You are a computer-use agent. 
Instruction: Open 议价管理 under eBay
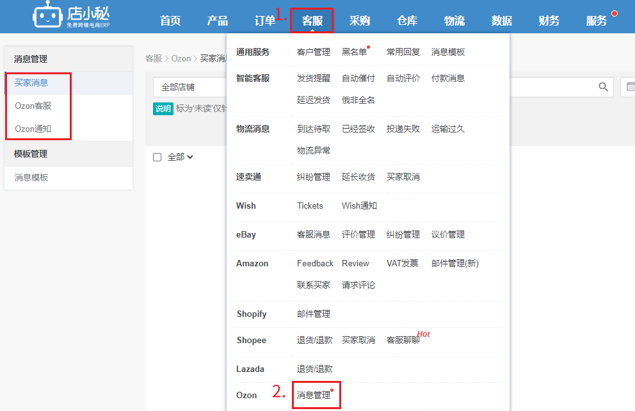(x=448, y=234)
